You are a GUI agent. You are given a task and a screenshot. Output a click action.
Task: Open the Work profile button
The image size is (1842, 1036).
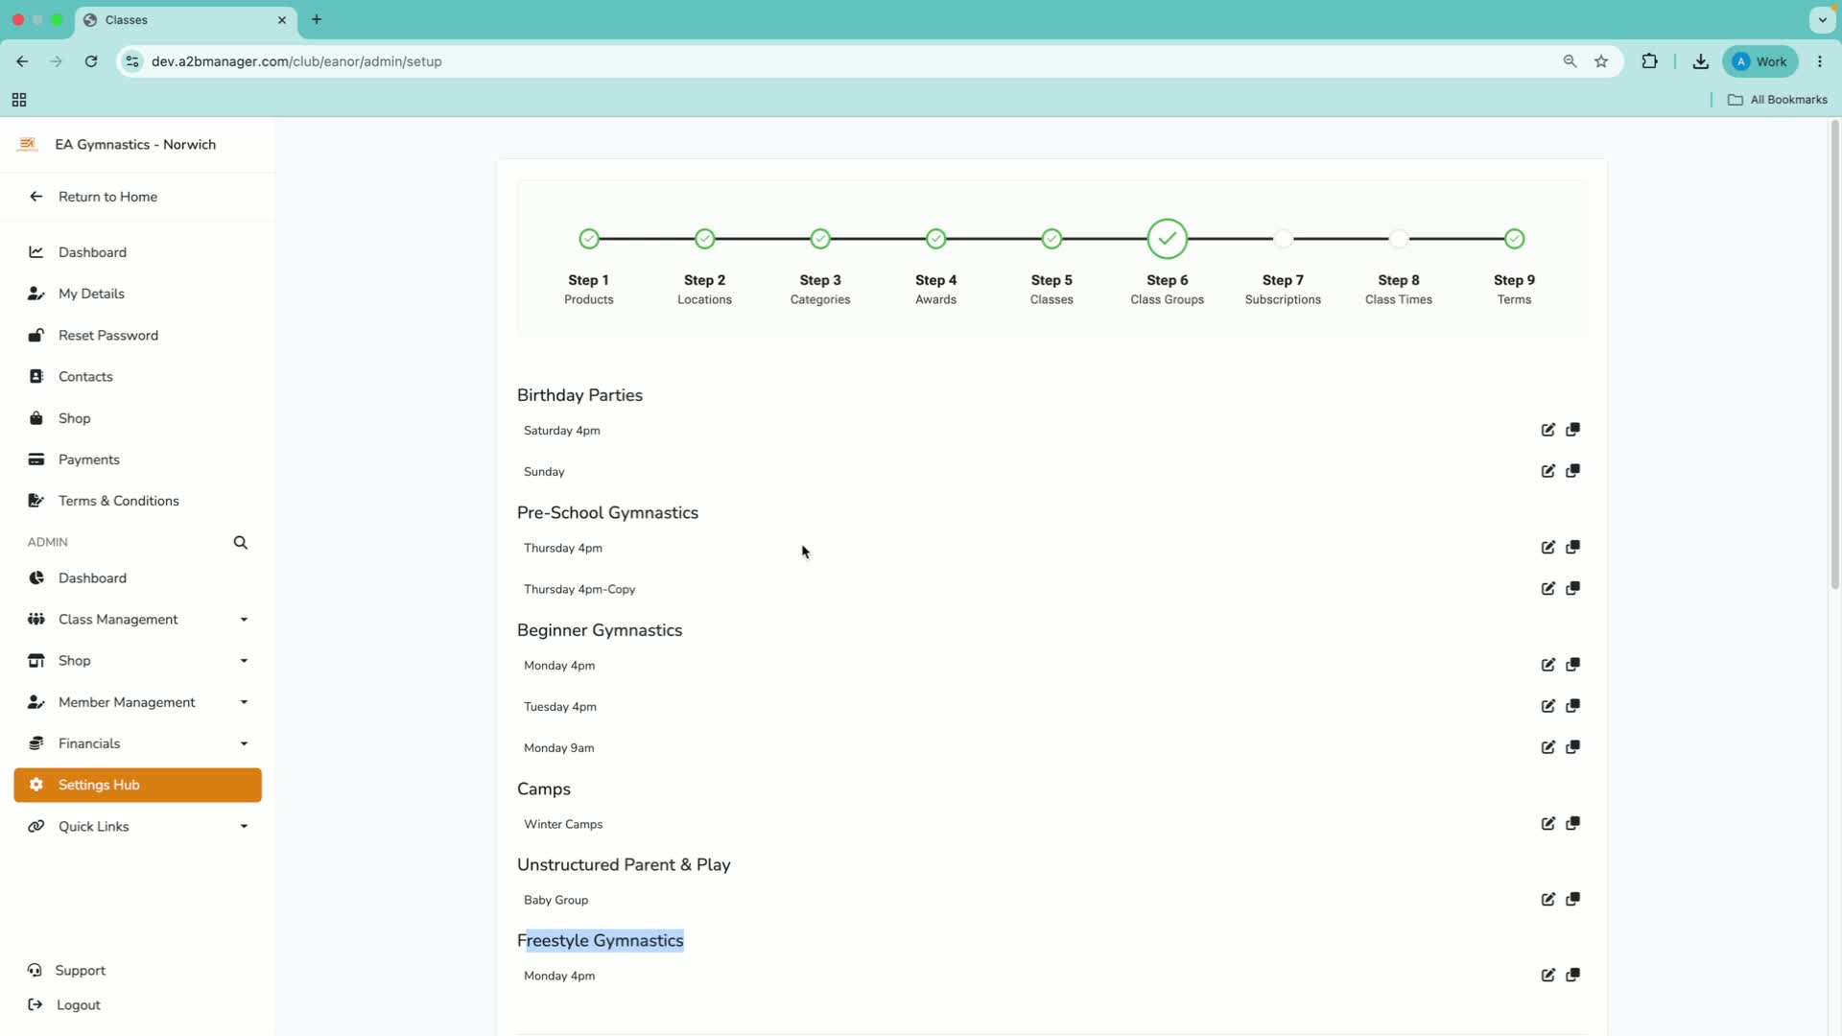click(x=1760, y=61)
